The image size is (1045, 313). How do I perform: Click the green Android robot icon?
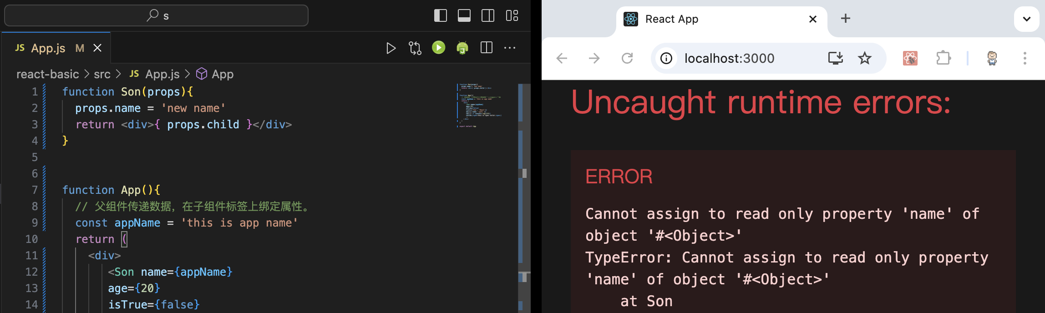462,48
